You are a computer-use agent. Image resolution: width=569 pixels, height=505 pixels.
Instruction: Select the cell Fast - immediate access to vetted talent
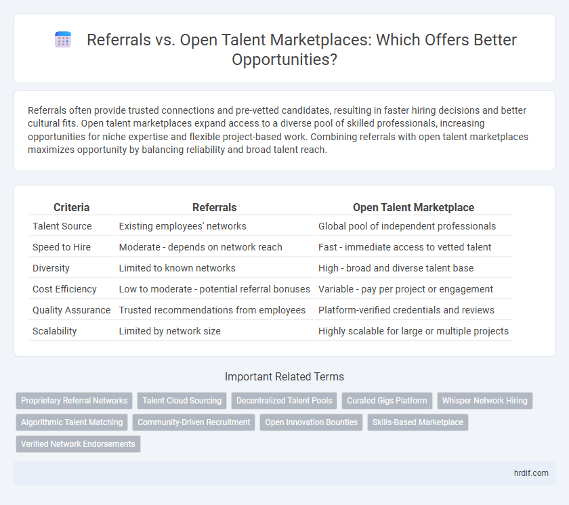click(x=413, y=247)
